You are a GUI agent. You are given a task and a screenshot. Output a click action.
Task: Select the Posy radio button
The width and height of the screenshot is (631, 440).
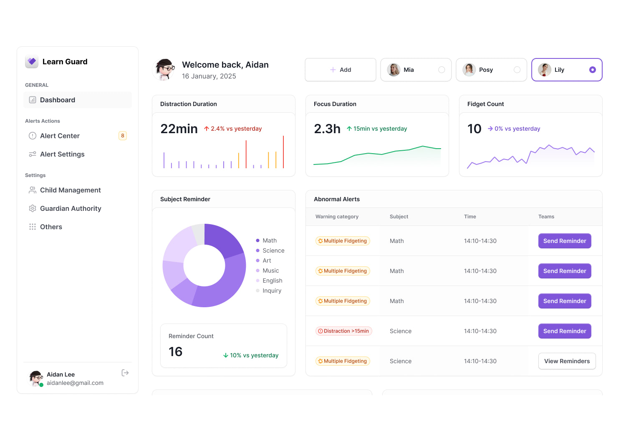[517, 70]
